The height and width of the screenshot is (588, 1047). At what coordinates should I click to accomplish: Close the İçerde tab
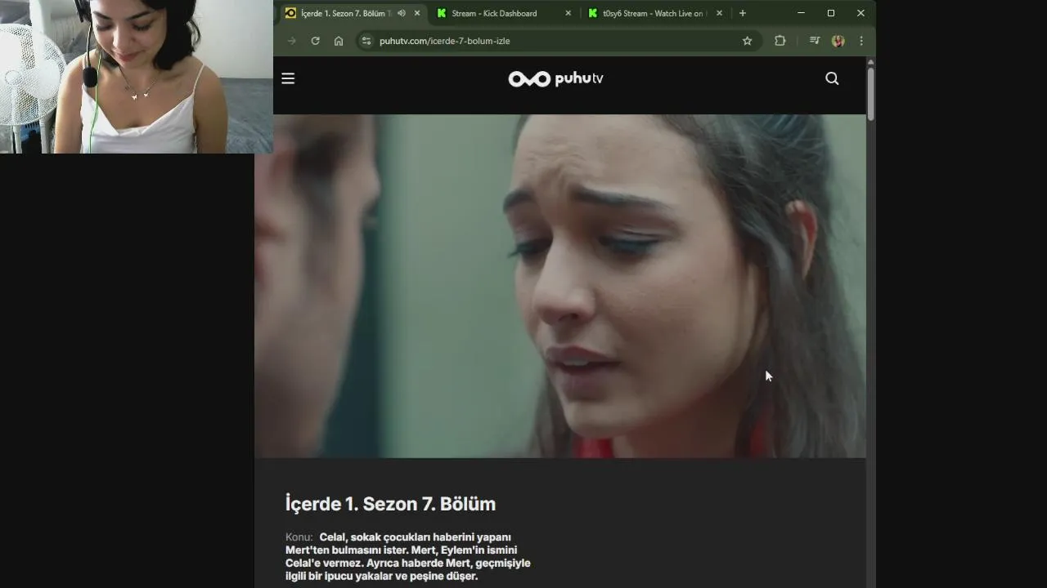[417, 13]
